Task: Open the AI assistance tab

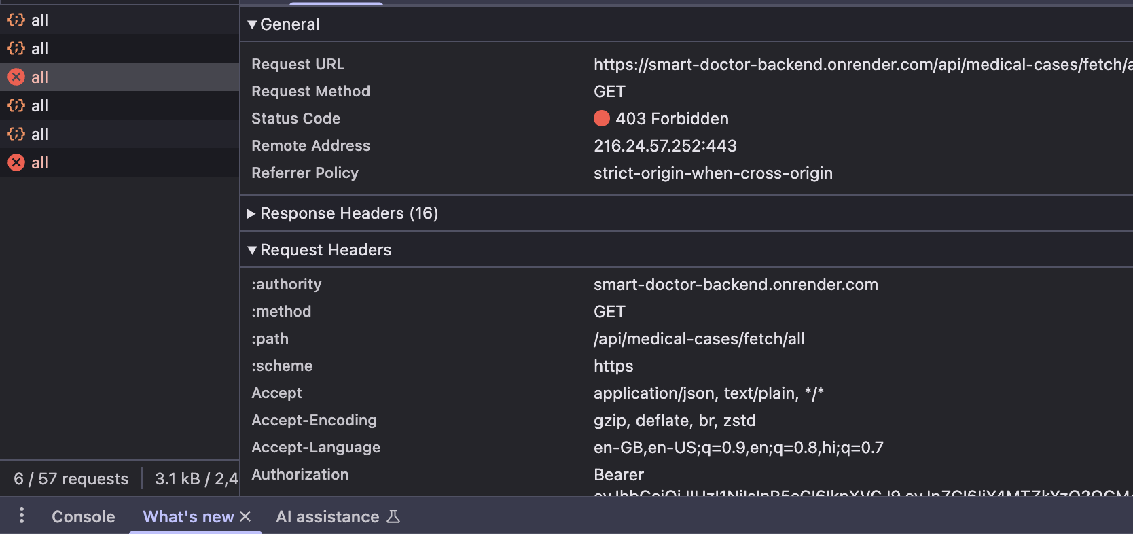Action: [x=327, y=517]
